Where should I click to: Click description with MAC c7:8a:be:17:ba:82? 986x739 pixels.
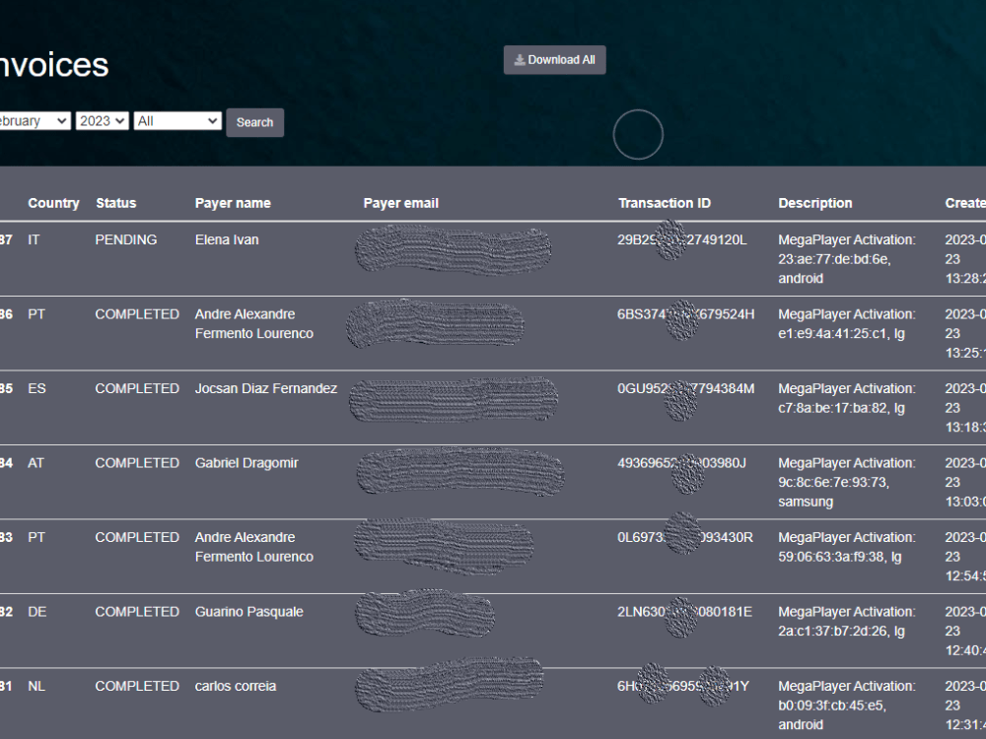click(846, 398)
